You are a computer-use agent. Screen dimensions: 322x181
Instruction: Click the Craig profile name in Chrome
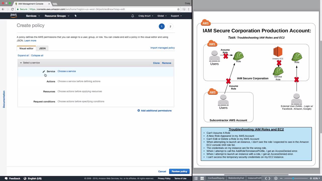coord(187,3)
